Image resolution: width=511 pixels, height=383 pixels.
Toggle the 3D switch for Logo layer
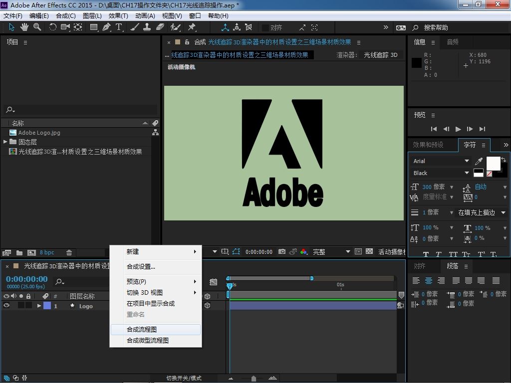point(207,306)
